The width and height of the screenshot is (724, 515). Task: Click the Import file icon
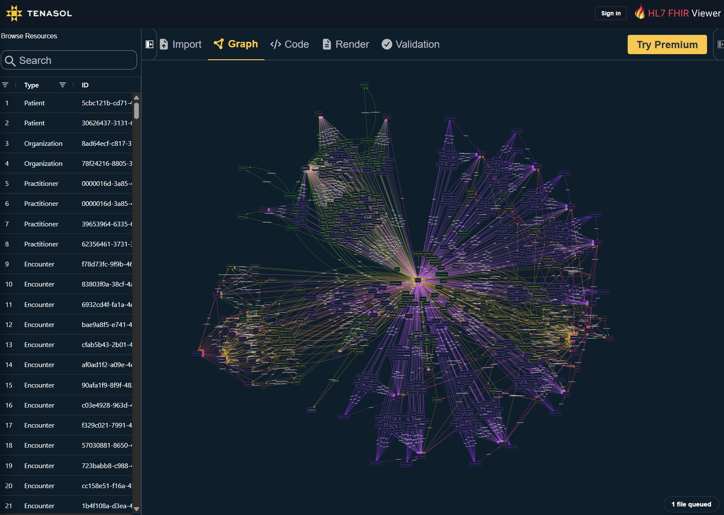(x=164, y=44)
